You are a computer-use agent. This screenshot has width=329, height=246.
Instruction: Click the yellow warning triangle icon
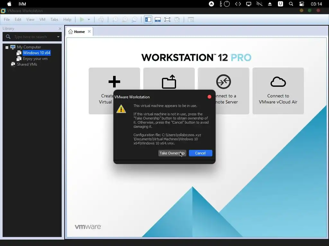coord(121,109)
